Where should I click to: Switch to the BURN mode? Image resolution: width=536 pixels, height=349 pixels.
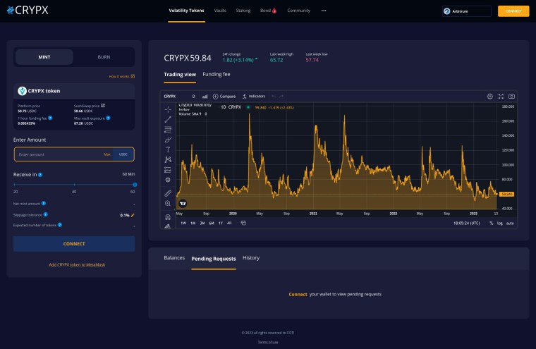coord(104,56)
